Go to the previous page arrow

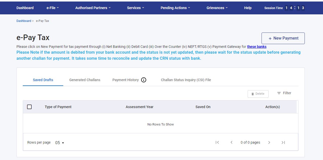pyautogui.click(x=231, y=142)
